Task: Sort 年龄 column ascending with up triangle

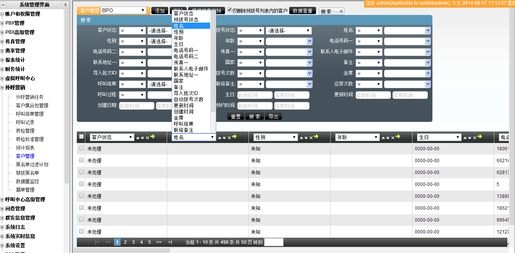Action: [x=383, y=138]
